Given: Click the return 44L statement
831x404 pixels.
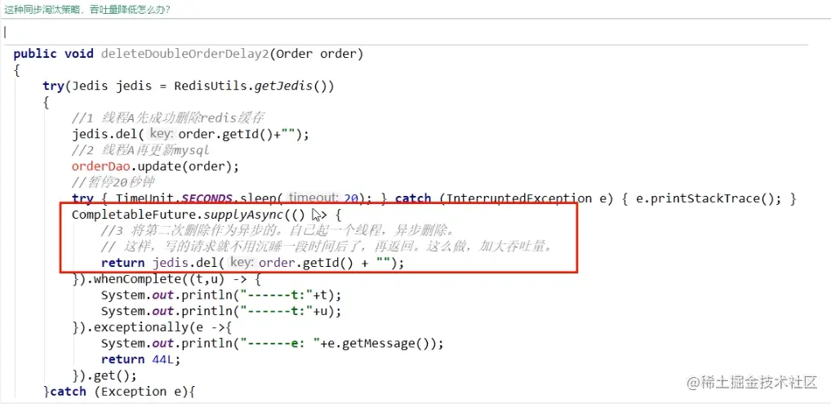Looking at the screenshot, I should point(141,359).
